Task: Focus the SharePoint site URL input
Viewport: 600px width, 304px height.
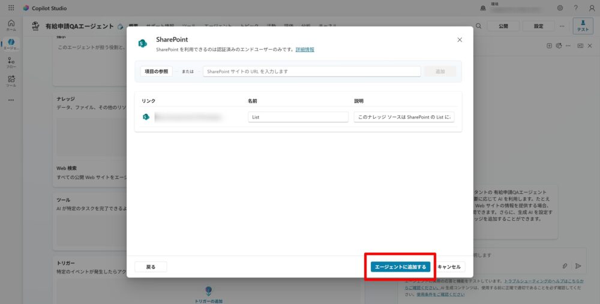Action: pyautogui.click(x=311, y=71)
